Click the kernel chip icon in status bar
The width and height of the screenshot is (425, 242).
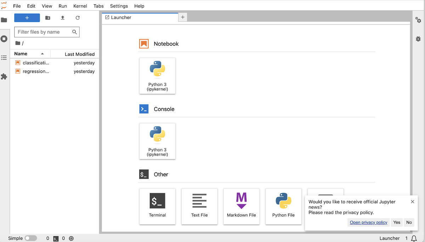pyautogui.click(x=71, y=238)
